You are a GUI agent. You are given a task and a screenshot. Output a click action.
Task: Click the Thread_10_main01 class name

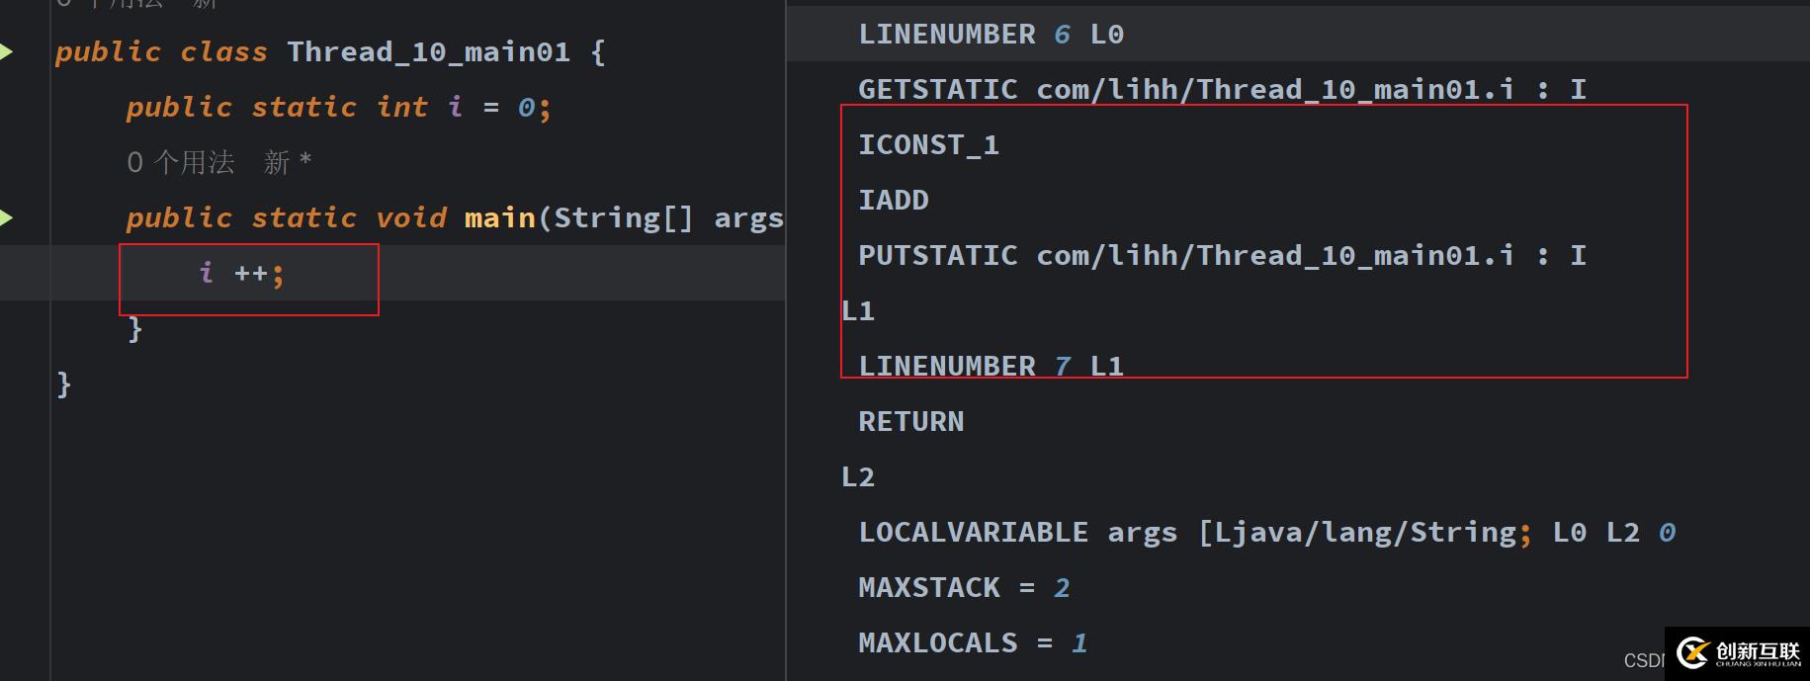point(428,51)
